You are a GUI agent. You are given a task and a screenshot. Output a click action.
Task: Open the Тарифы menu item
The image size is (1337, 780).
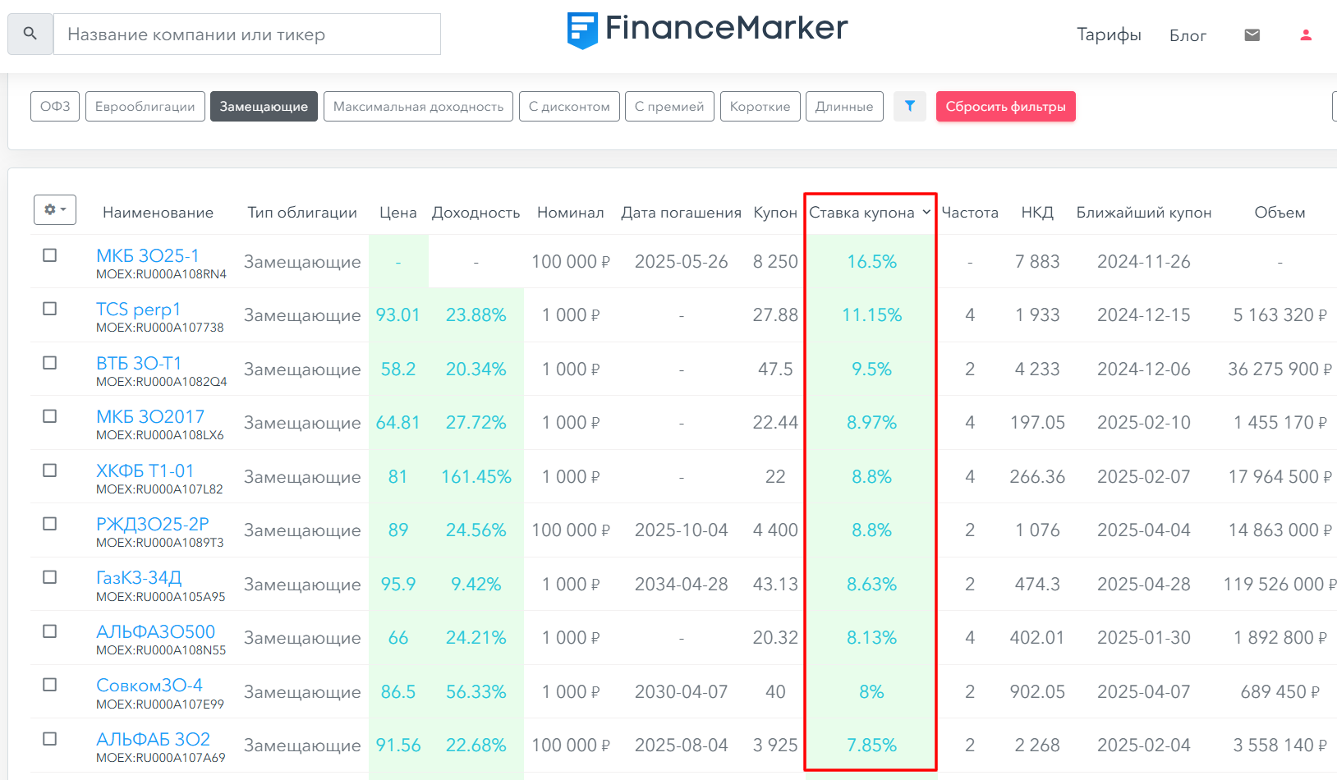tap(1109, 34)
